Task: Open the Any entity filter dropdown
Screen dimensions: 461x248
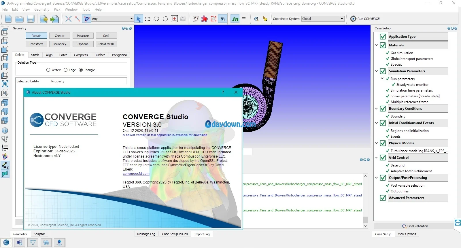Action: [112, 19]
